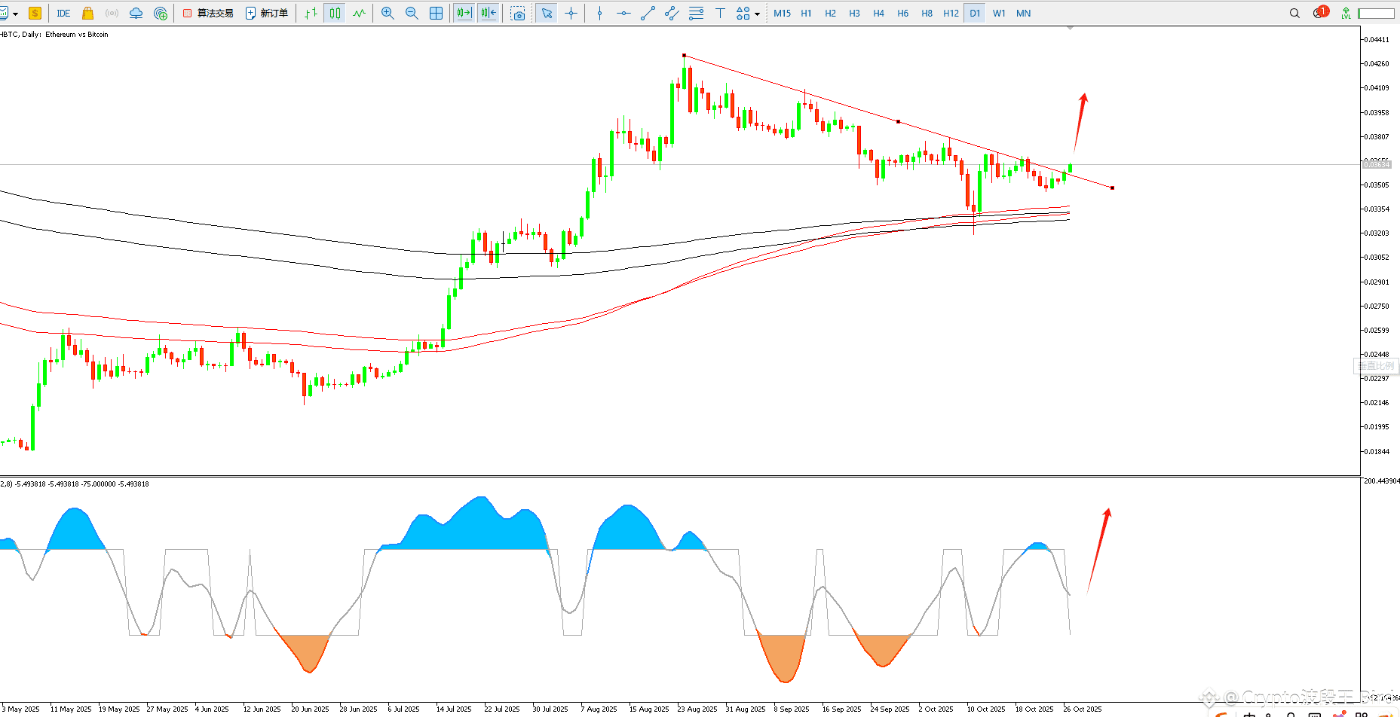Switch to H6 timeframe

[902, 13]
